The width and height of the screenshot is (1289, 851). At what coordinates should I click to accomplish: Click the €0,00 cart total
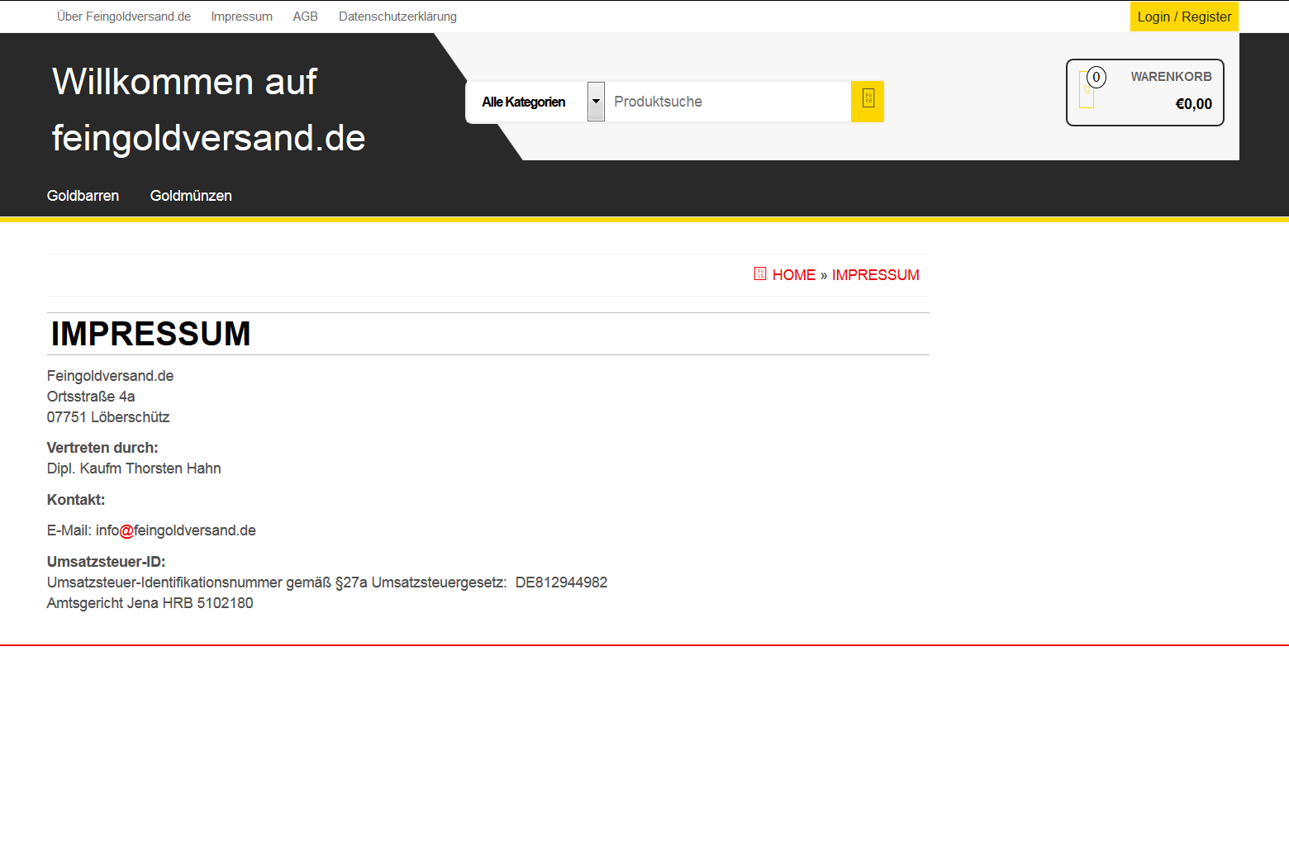(1194, 104)
